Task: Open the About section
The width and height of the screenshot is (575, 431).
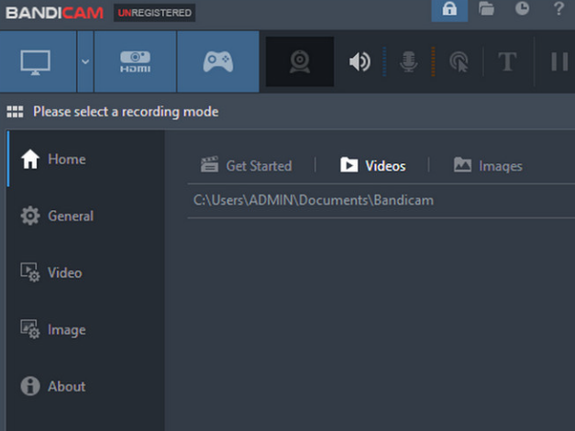Action: click(85, 386)
